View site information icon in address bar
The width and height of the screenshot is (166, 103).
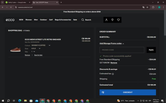coord(16,7)
